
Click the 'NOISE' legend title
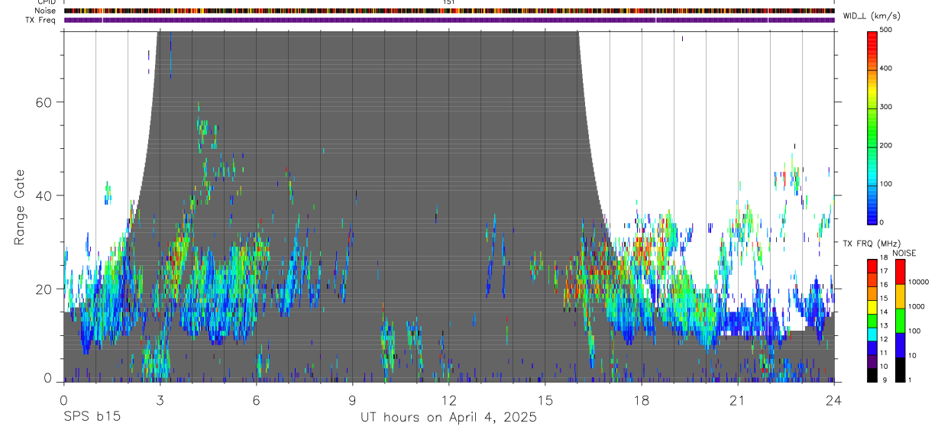[904, 253]
